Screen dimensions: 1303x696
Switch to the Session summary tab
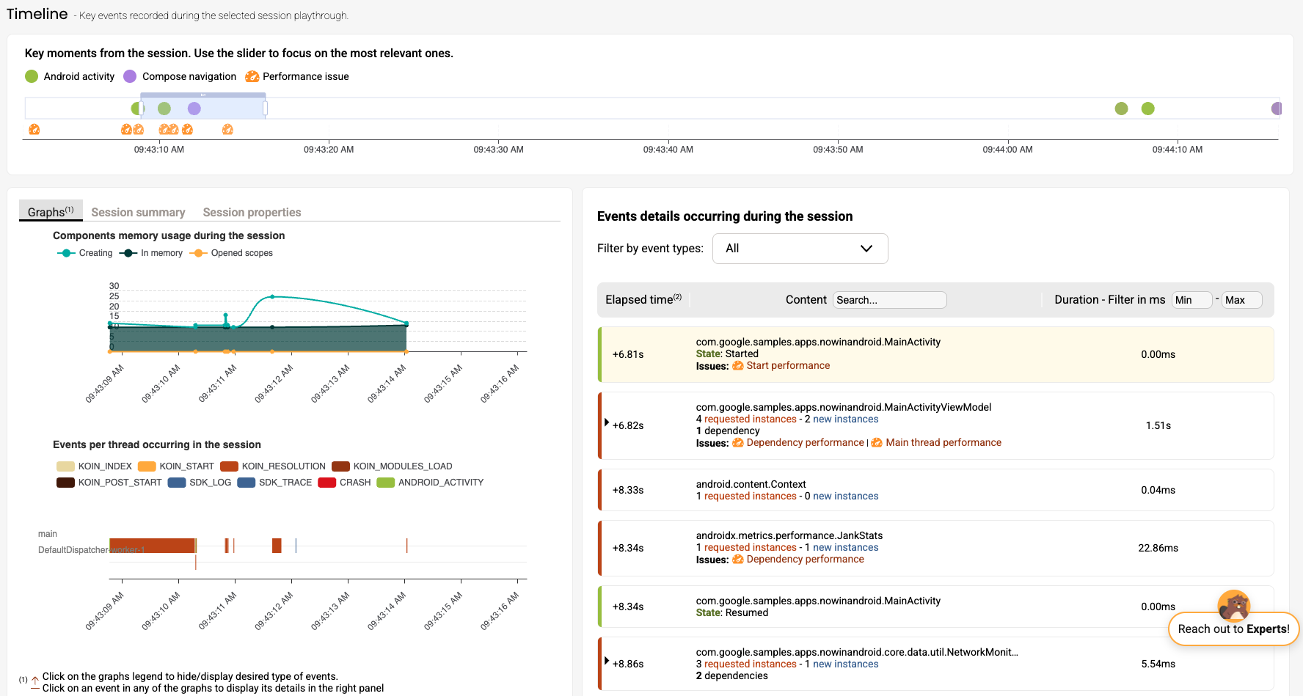tap(138, 212)
